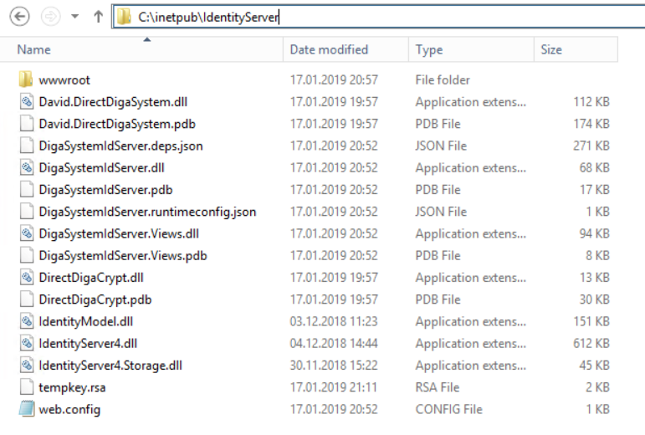Click the Forward navigation arrow
Image resolution: width=645 pixels, height=435 pixels.
pyautogui.click(x=50, y=16)
